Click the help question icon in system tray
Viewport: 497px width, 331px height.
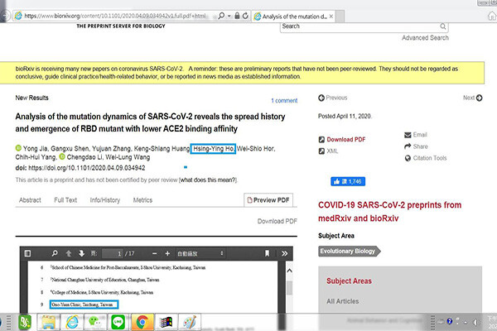click(450, 321)
